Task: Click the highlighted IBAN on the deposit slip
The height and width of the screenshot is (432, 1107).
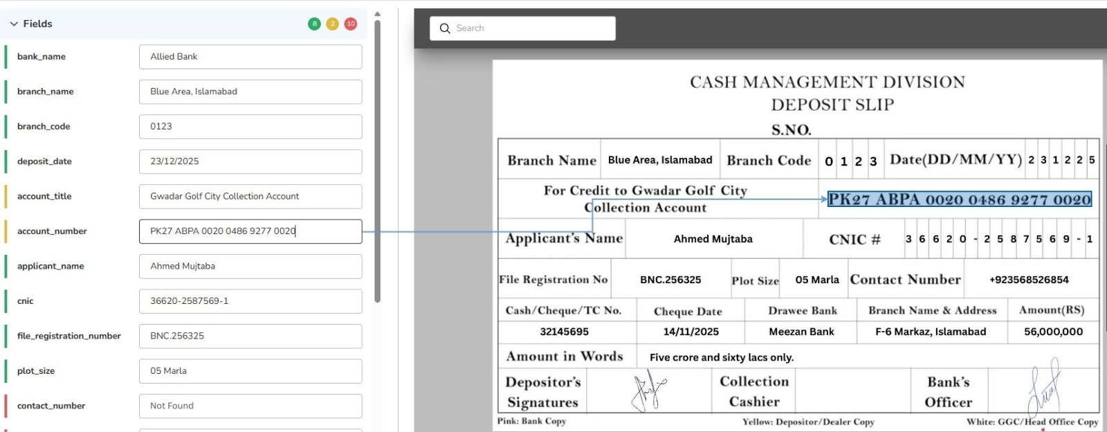Action: click(959, 199)
